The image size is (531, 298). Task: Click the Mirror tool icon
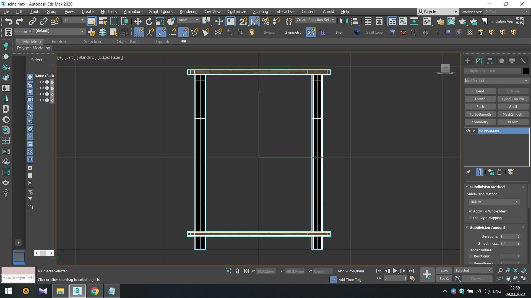[x=344, y=21]
